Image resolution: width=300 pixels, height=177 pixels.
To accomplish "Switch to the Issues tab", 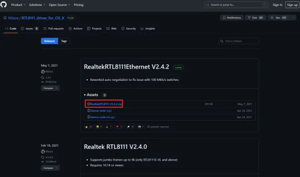I will pyautogui.click(x=30, y=29).
